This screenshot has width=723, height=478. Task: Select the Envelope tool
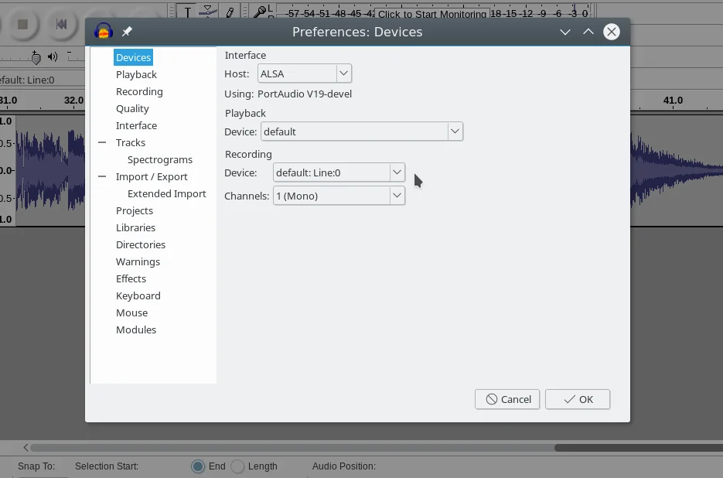tap(208, 11)
